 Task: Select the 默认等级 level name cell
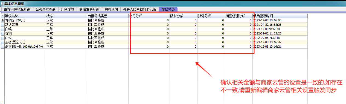(25, 25)
